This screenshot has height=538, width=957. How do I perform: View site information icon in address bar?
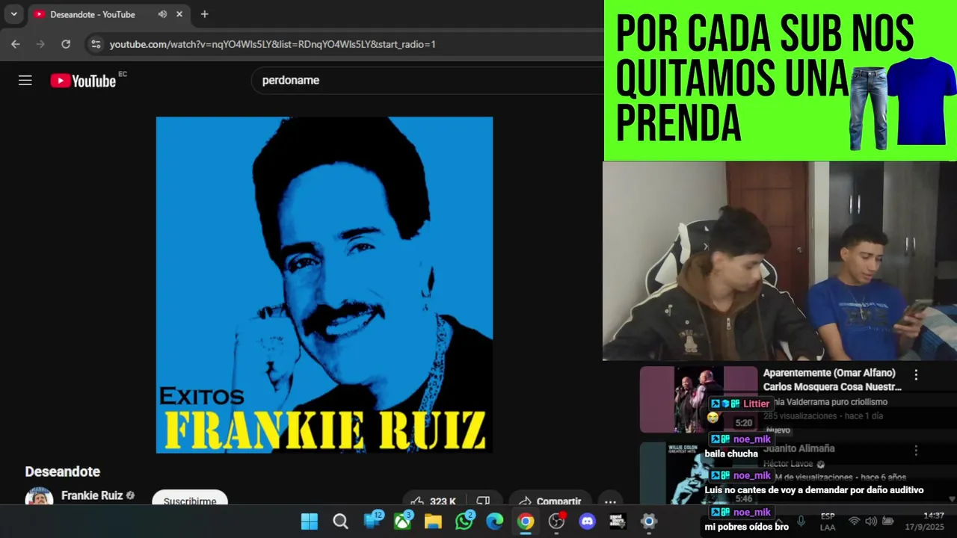(x=96, y=44)
